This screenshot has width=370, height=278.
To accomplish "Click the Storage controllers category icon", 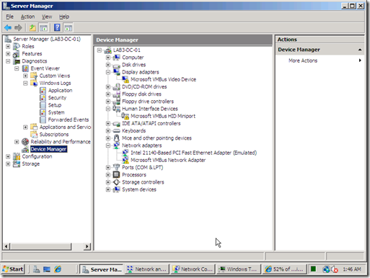I will (116, 182).
